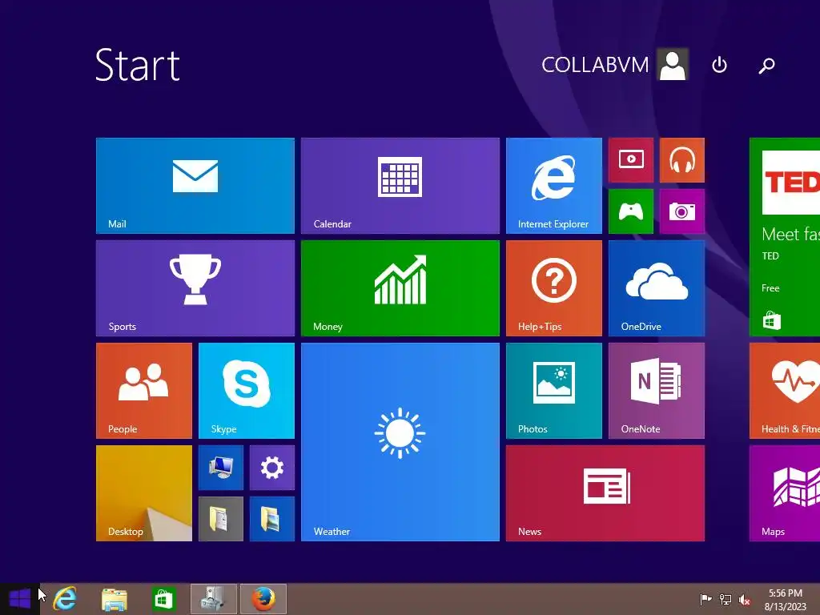The height and width of the screenshot is (615, 820).
Task: Open the Action Center flag icon
Action: pos(705,599)
